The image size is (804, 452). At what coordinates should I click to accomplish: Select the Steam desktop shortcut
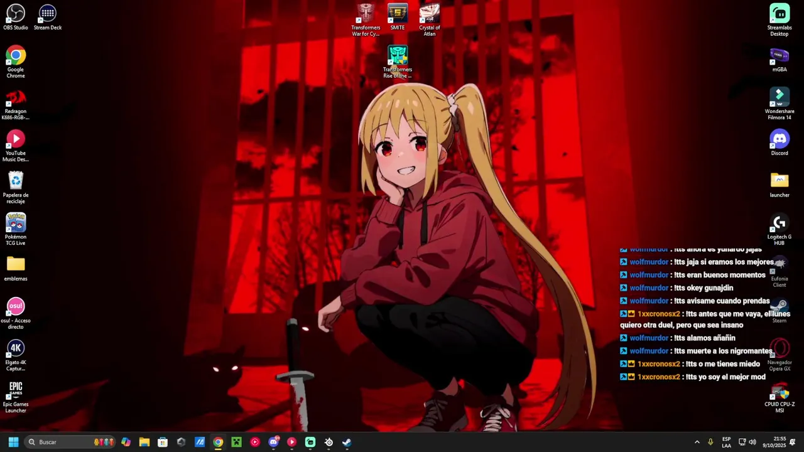pos(780,311)
